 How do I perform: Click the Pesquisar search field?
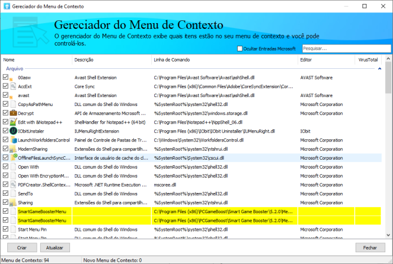point(346,49)
